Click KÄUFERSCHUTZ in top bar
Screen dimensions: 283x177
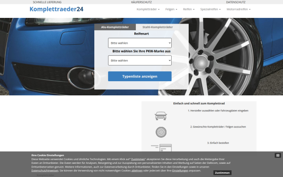pyautogui.click(x=141, y=2)
